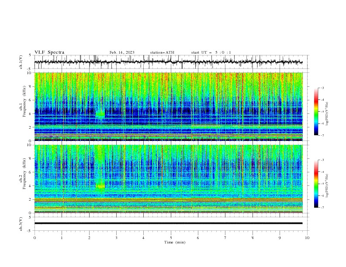
Task: Select the date "Feb. 14, 2023"
Action: [122, 52]
